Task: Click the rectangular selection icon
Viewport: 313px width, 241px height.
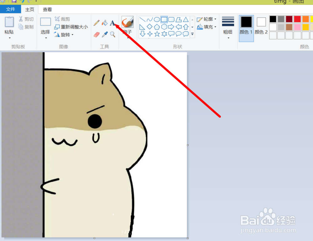Action: 45,22
